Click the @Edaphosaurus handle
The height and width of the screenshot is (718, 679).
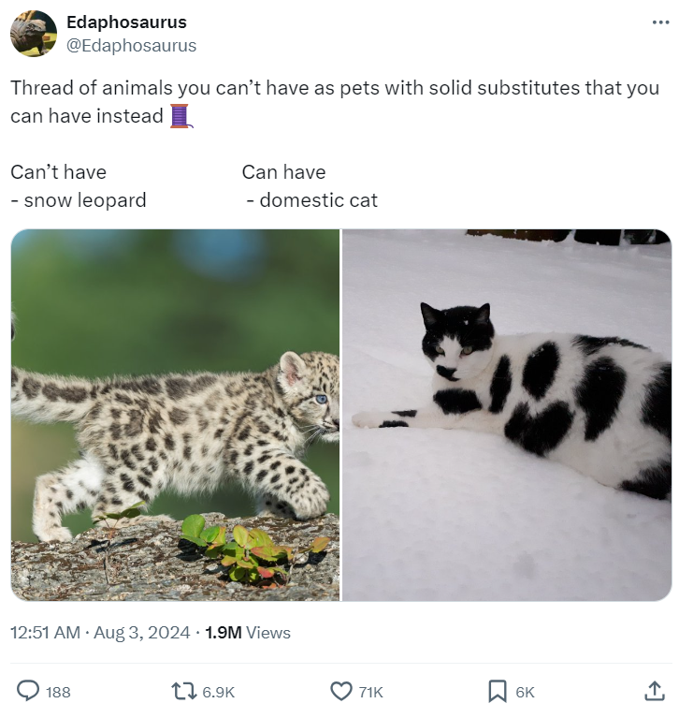pos(131,45)
